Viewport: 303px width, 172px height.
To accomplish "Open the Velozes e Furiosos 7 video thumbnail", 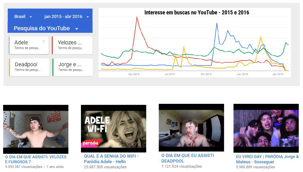I will coord(36,129).
